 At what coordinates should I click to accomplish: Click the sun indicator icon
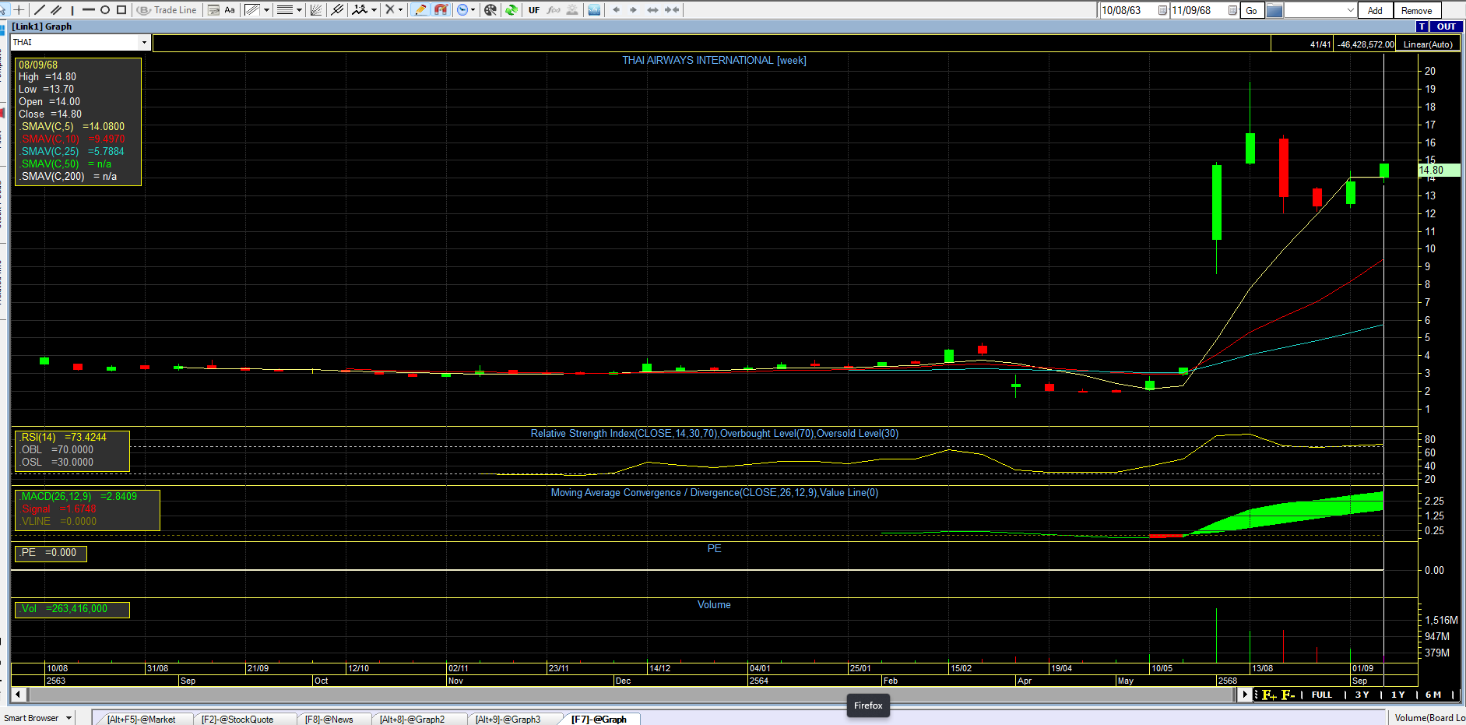(572, 10)
